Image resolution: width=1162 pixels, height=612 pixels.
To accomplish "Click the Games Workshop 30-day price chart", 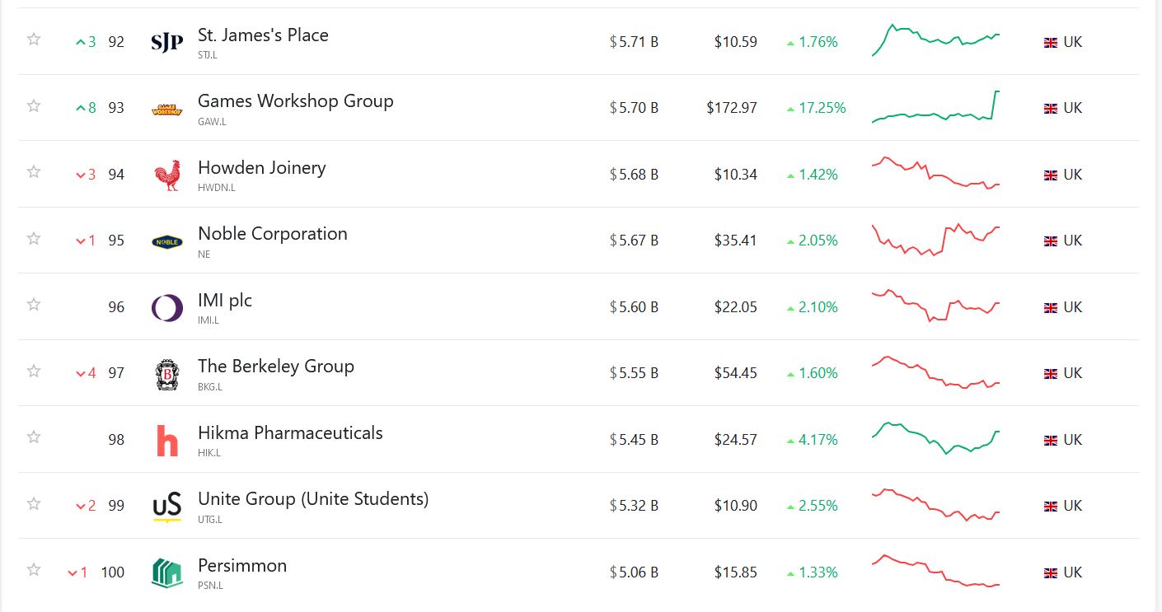I will point(936,108).
